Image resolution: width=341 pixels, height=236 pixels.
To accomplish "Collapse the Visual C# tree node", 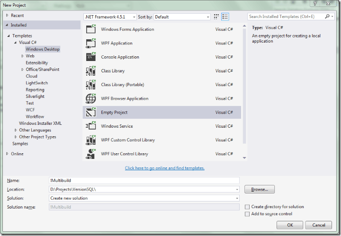I will [x=15, y=43].
